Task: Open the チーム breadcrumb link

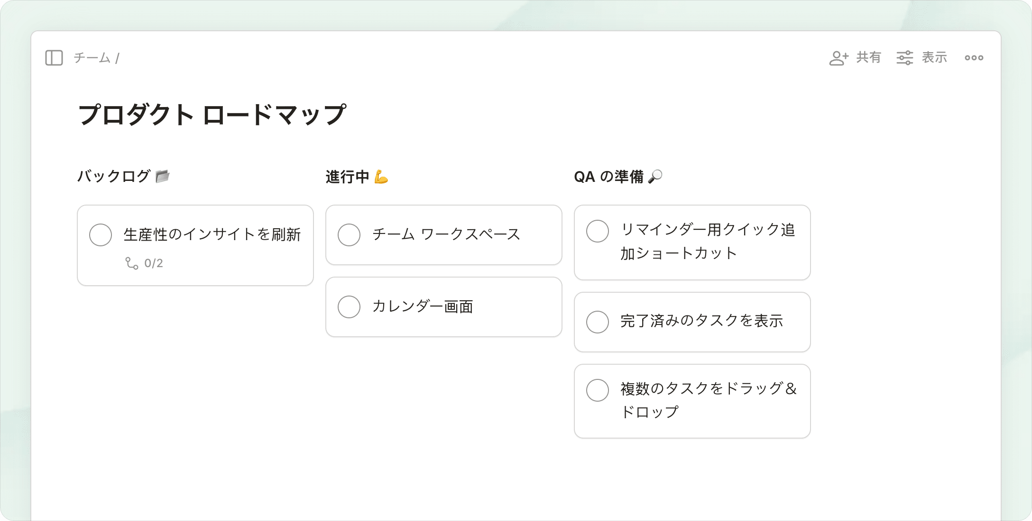Action: (x=92, y=58)
